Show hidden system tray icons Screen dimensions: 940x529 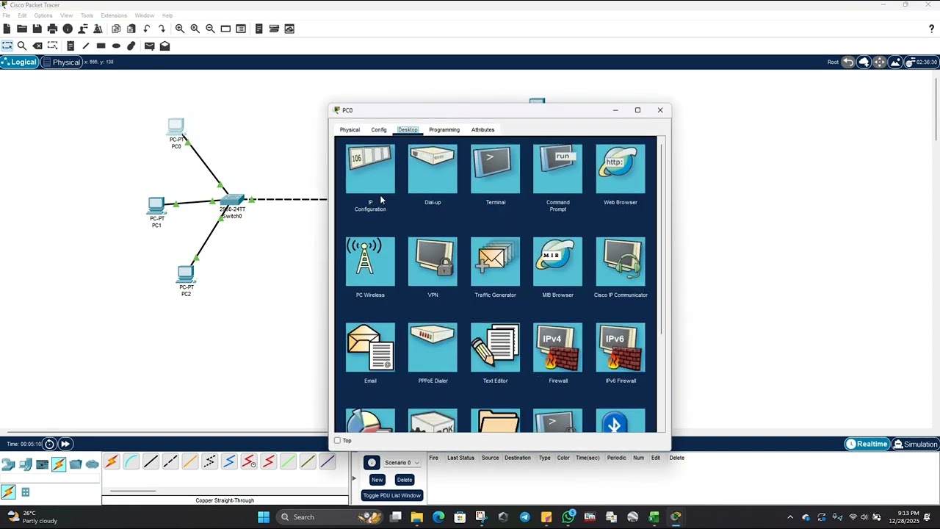pyautogui.click(x=790, y=517)
